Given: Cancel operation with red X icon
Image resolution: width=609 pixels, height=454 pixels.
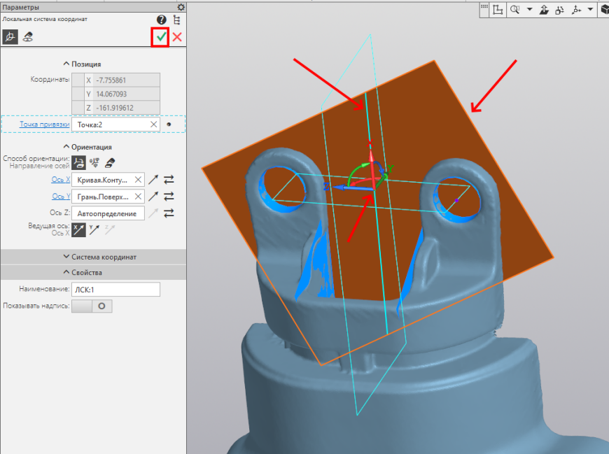Looking at the screenshot, I should (177, 37).
